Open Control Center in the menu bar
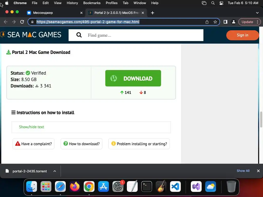The width and height of the screenshot is (263, 197). click(x=221, y=3)
